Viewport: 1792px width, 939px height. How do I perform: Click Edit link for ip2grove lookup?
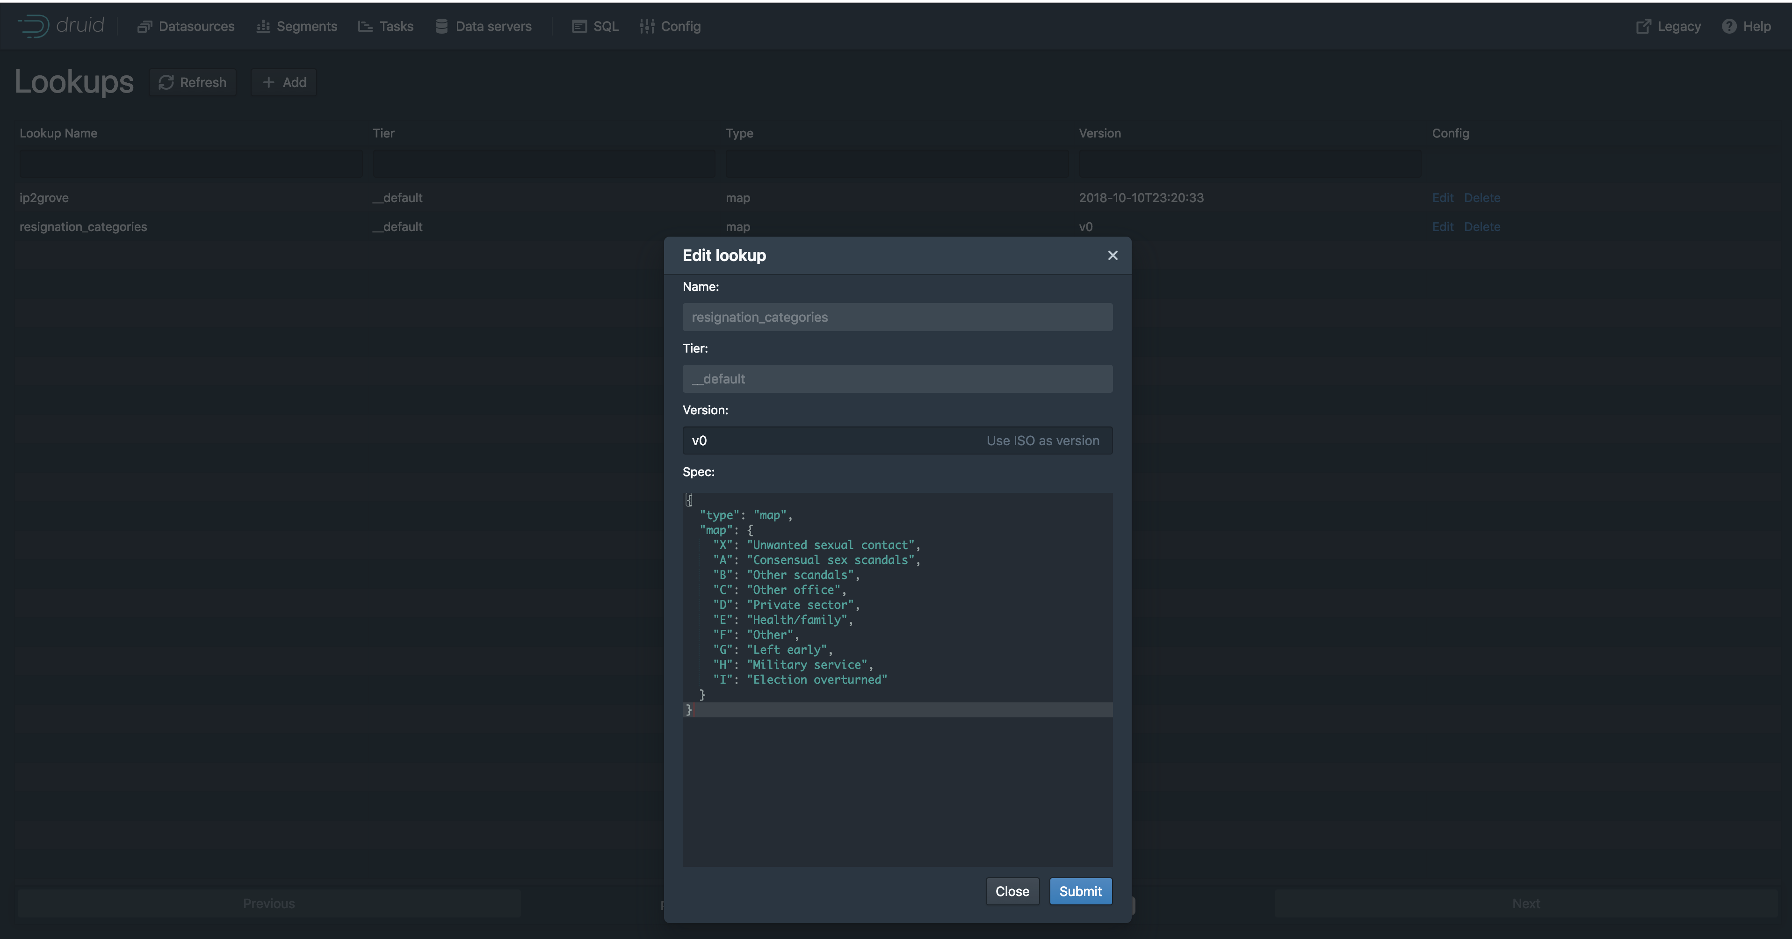(1442, 198)
